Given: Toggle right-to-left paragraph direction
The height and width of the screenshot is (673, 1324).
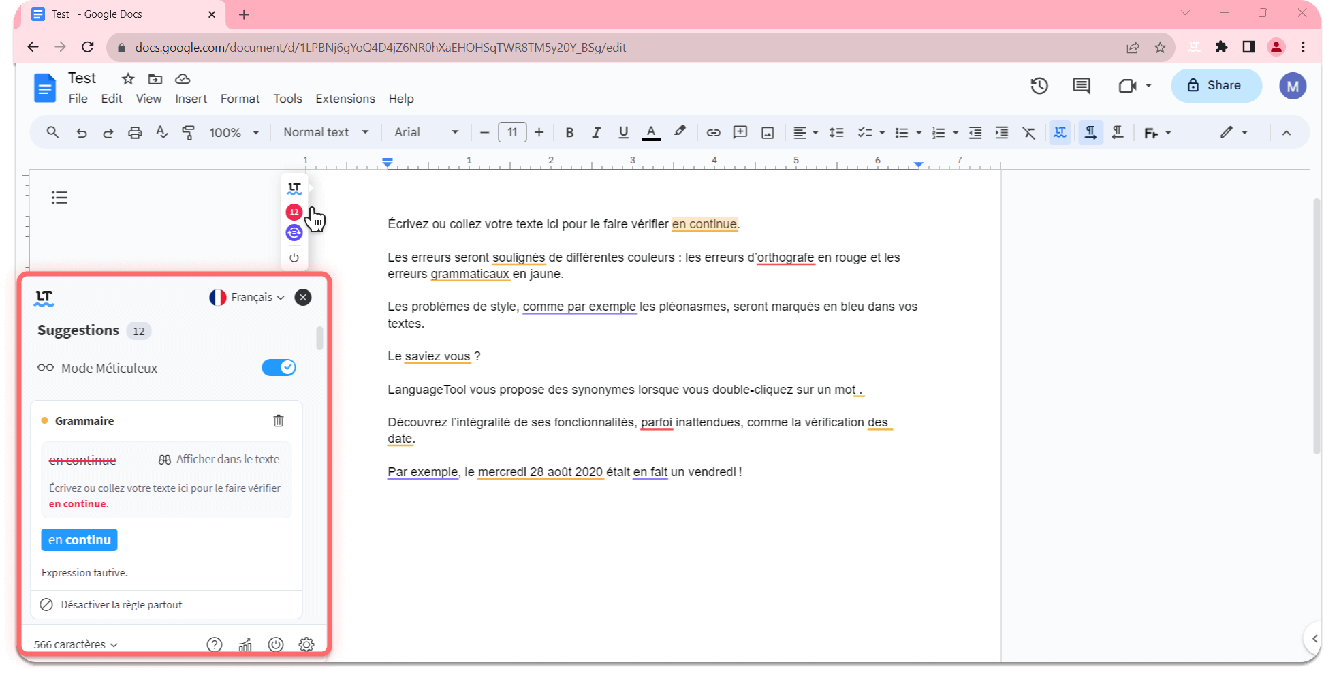Looking at the screenshot, I should [1118, 133].
